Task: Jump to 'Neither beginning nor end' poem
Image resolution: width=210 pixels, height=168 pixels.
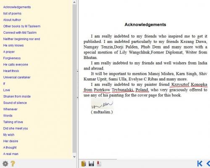Action: (x=21, y=39)
